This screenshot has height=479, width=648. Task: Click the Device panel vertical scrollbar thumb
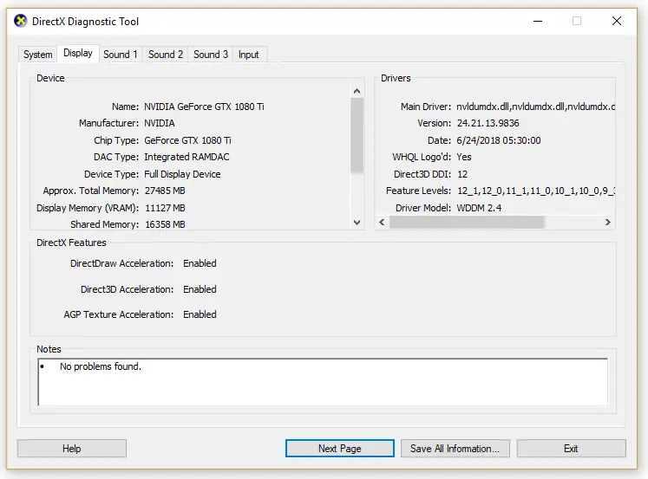(x=357, y=135)
